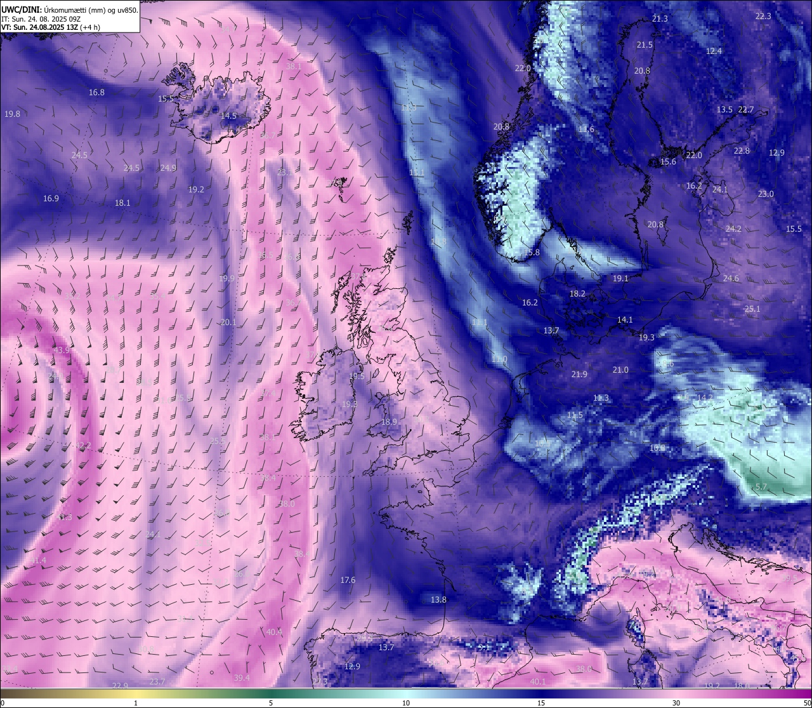Image resolution: width=812 pixels, height=708 pixels.
Task: Click the colorbar tick labeled 30
Action: 676,703
